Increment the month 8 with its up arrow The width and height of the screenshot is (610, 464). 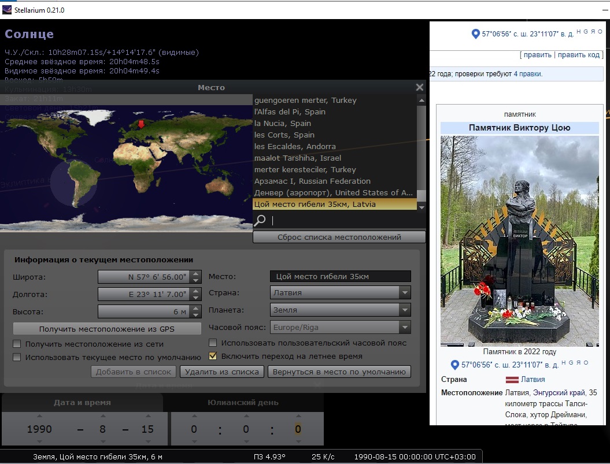(103, 416)
